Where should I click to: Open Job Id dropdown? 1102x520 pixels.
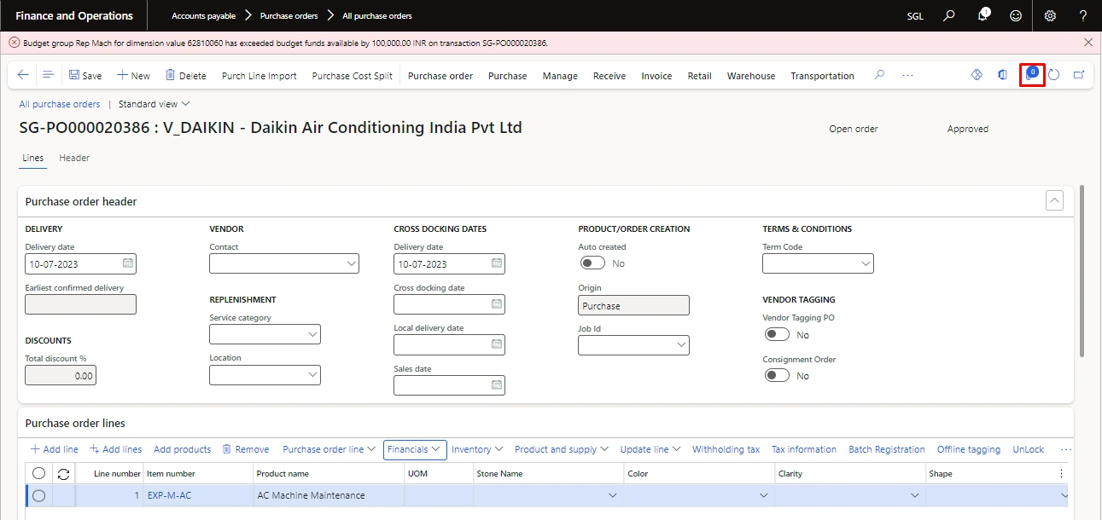(681, 345)
